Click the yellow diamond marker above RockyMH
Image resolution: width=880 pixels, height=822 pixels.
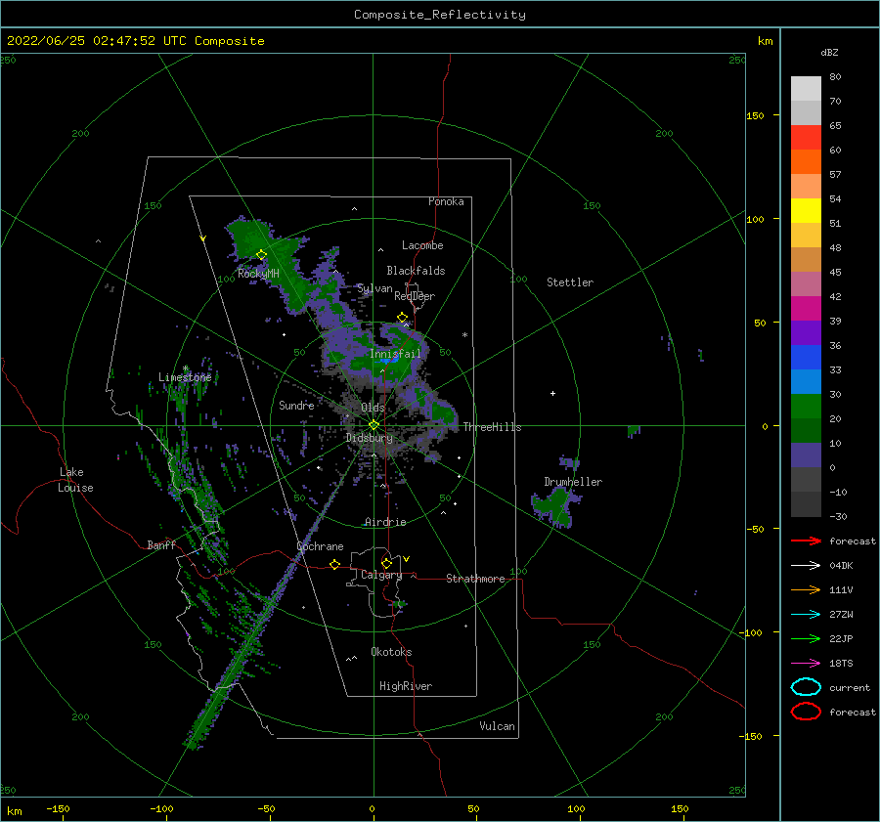(x=261, y=255)
